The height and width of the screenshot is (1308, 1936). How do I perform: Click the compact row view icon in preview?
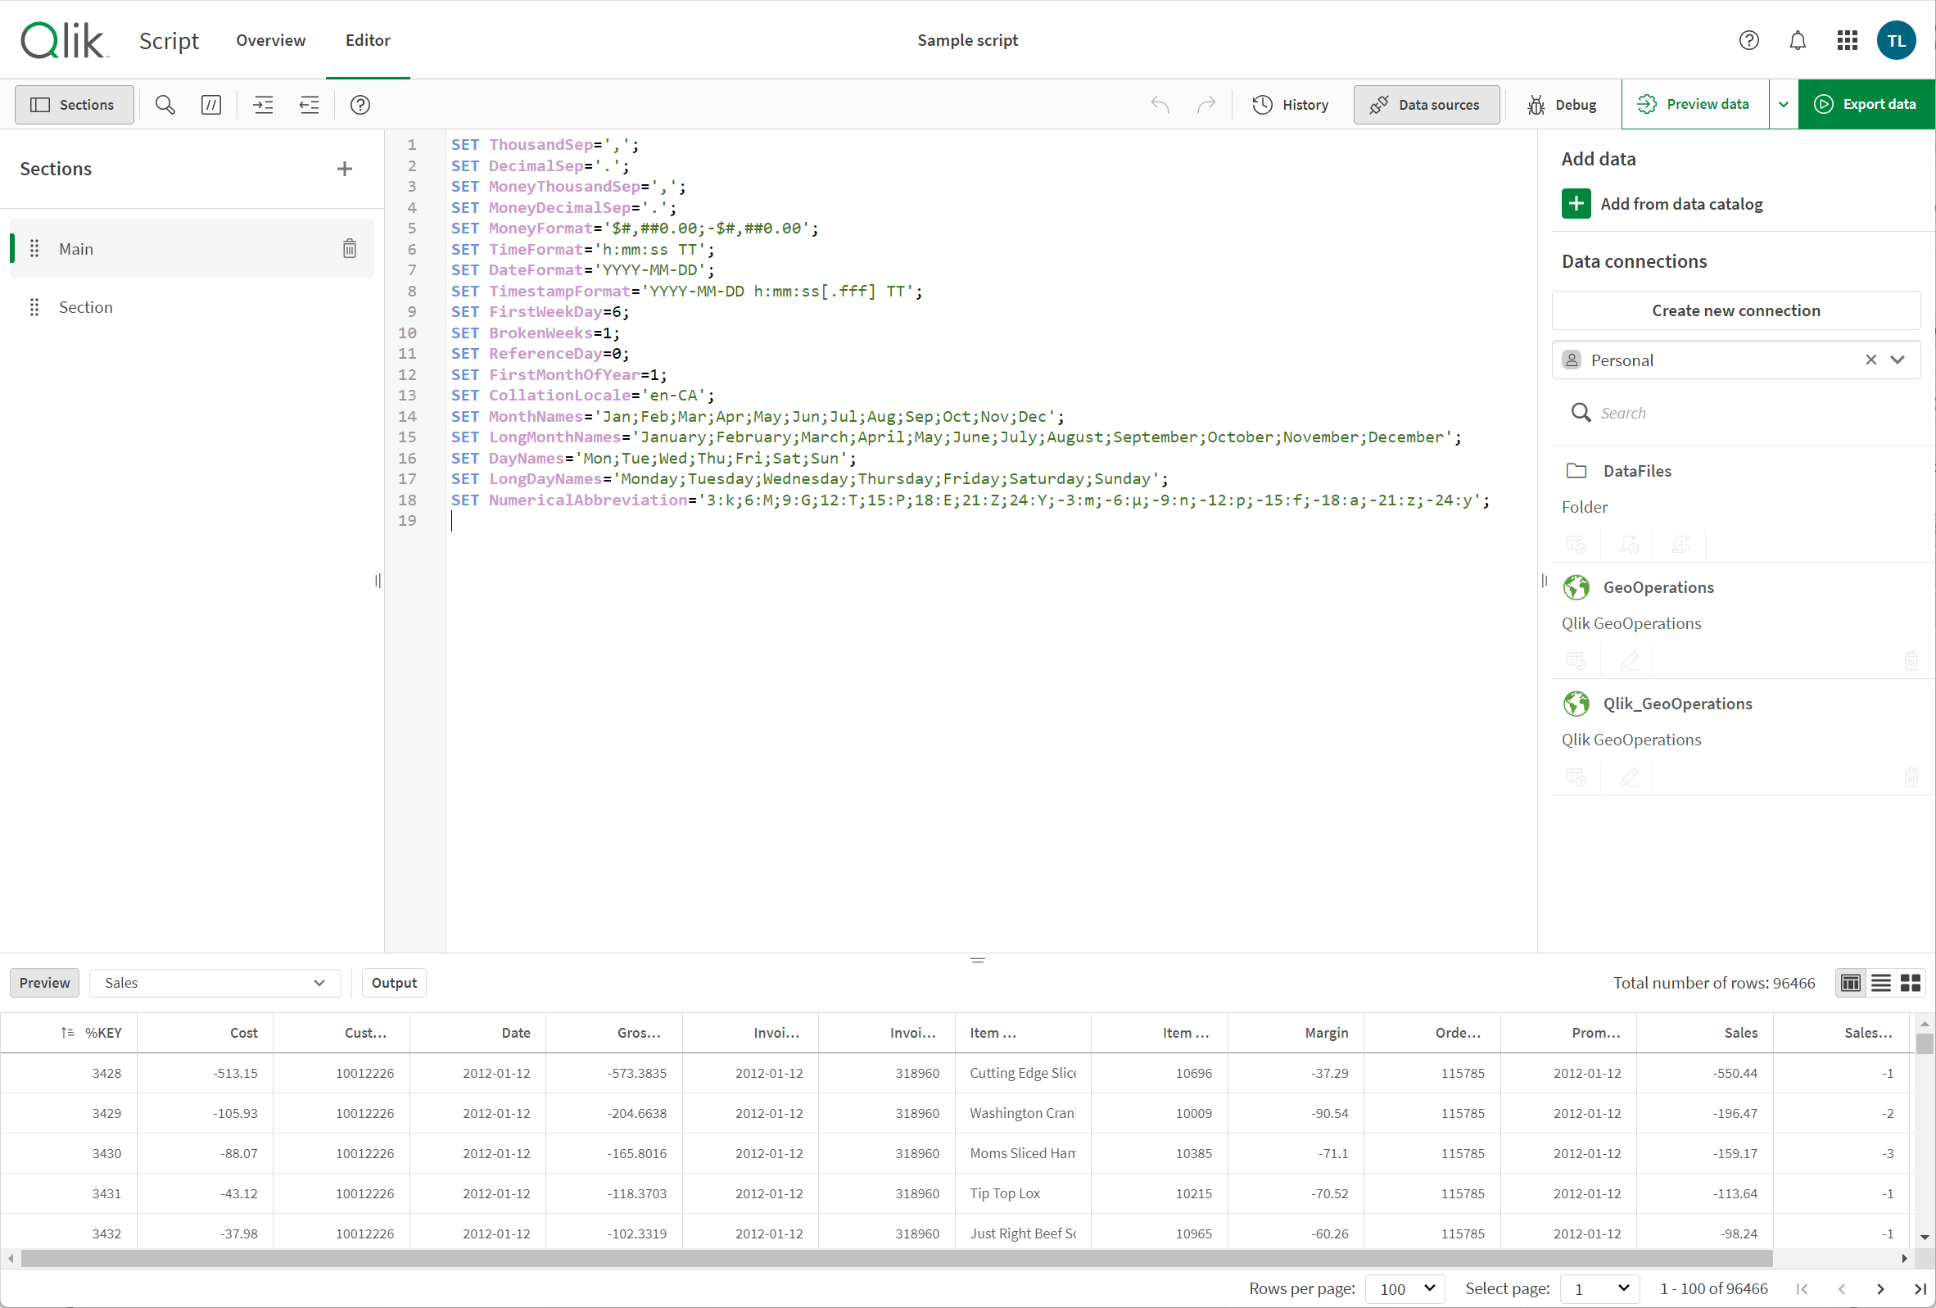(x=1880, y=983)
